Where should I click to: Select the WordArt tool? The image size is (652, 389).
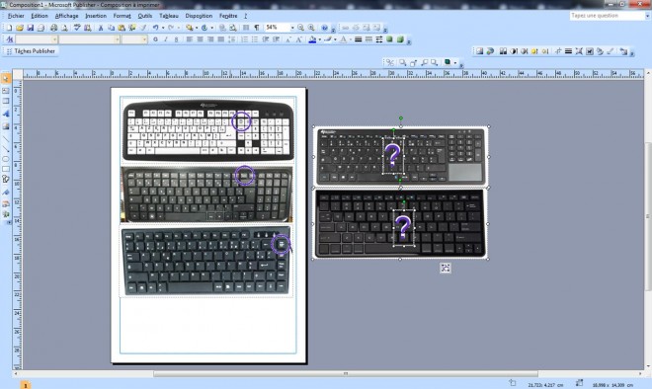(x=6, y=113)
